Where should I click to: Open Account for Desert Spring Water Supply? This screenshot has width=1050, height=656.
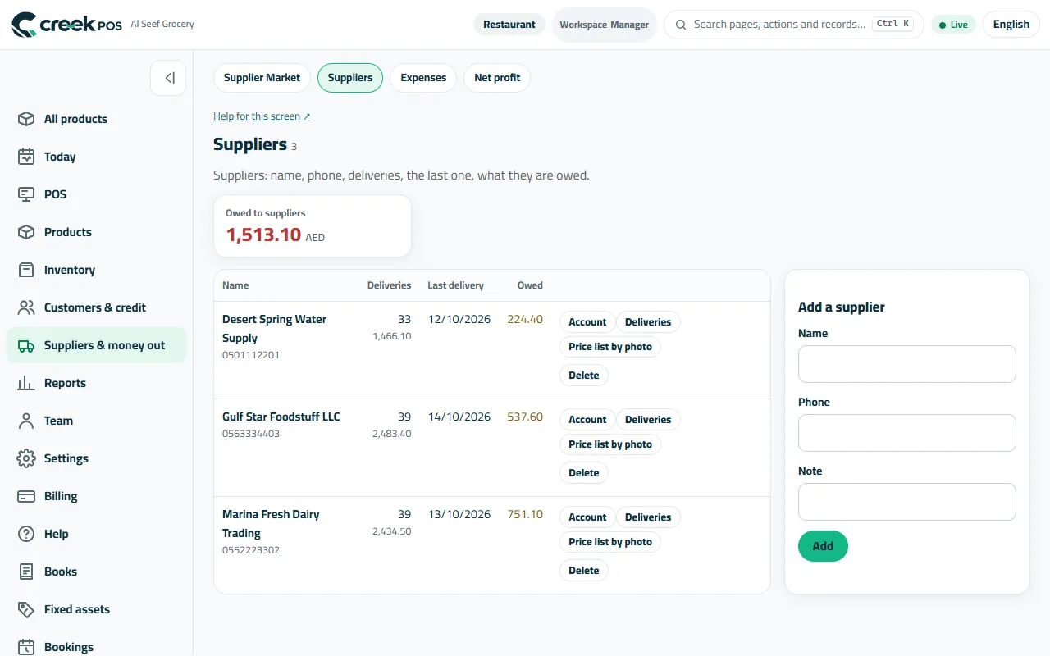[587, 322]
